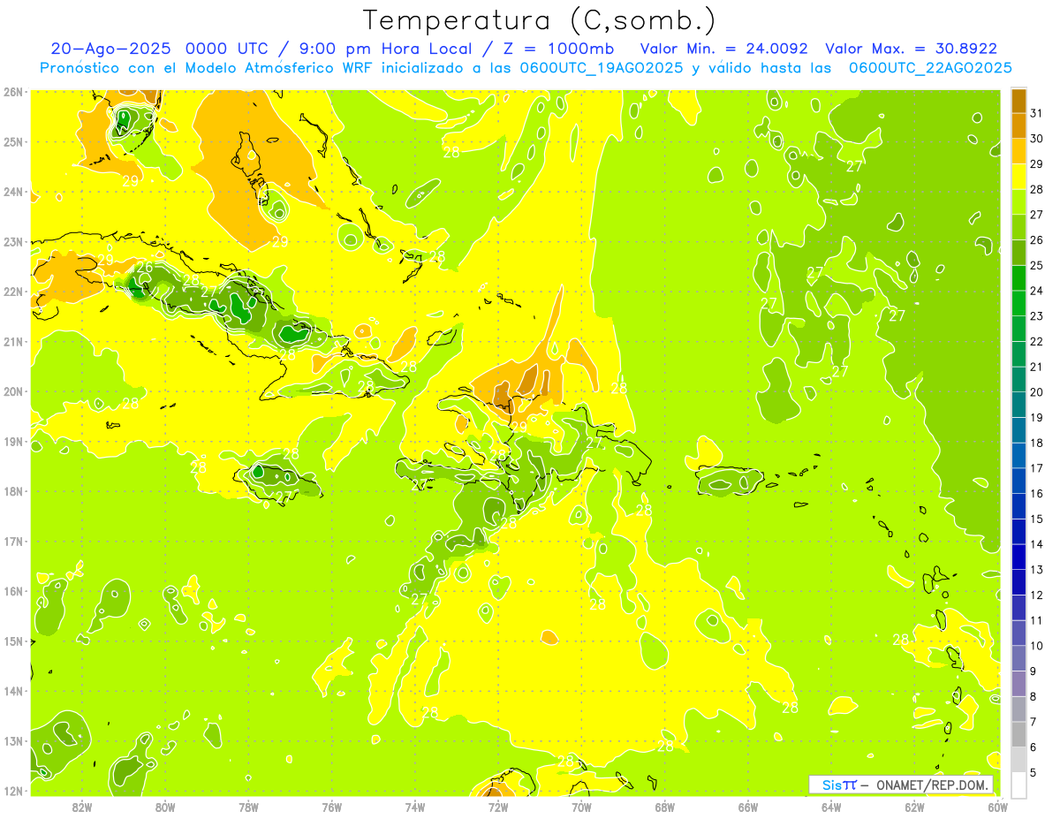Click the '20' color scale label

coord(1037,392)
